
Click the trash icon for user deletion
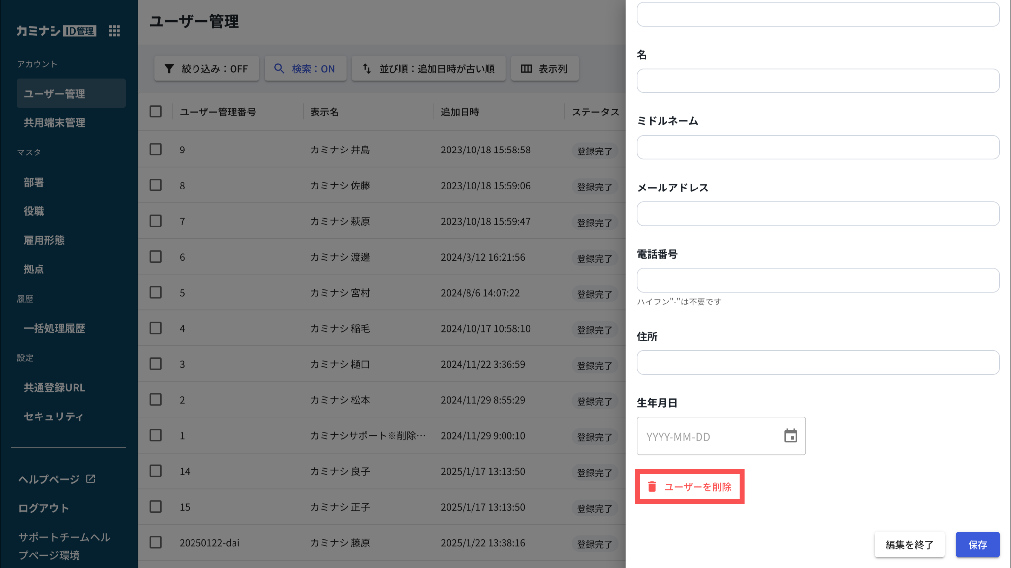click(x=652, y=487)
